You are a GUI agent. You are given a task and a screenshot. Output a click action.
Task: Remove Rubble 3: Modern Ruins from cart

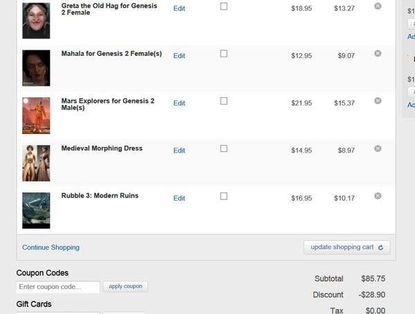[x=378, y=196]
